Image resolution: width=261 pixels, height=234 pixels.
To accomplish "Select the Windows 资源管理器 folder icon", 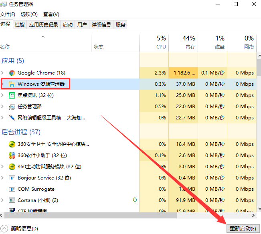I will [12, 84].
